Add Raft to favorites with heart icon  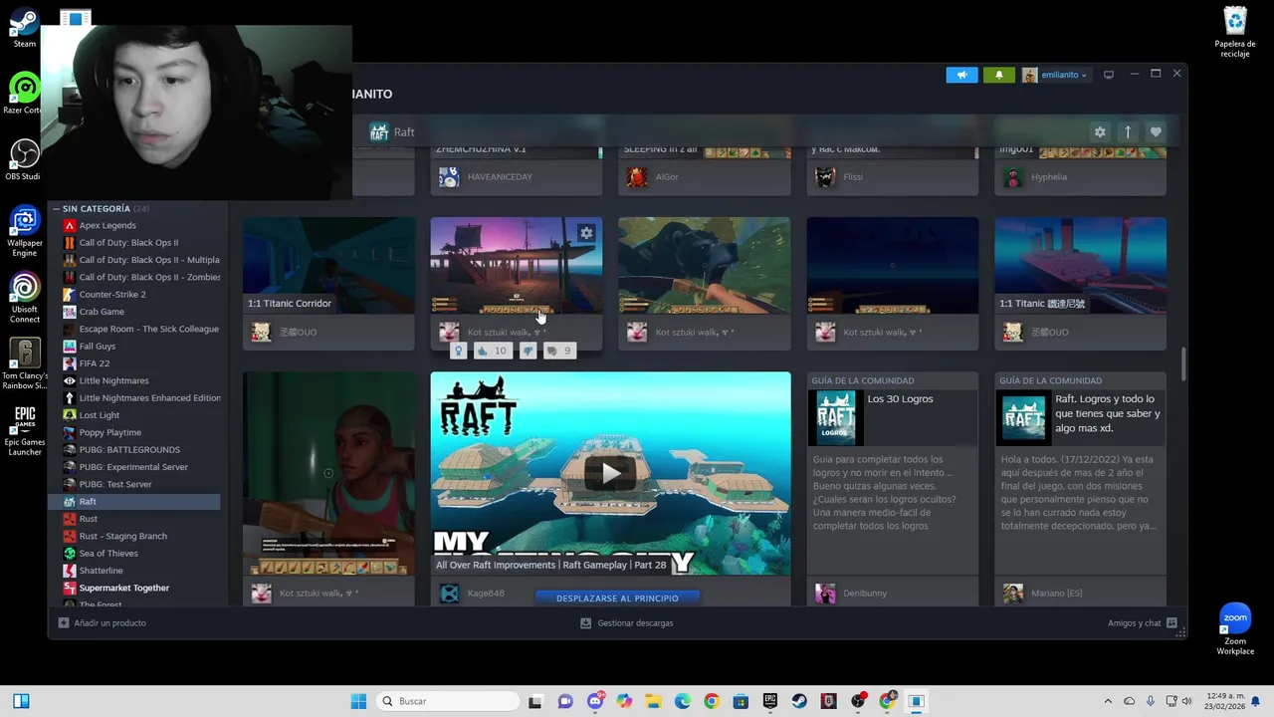pos(1156,131)
